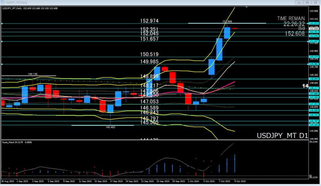321x186 pixels.
Task: Click the 149.136 swing high label
Action: [33, 74]
